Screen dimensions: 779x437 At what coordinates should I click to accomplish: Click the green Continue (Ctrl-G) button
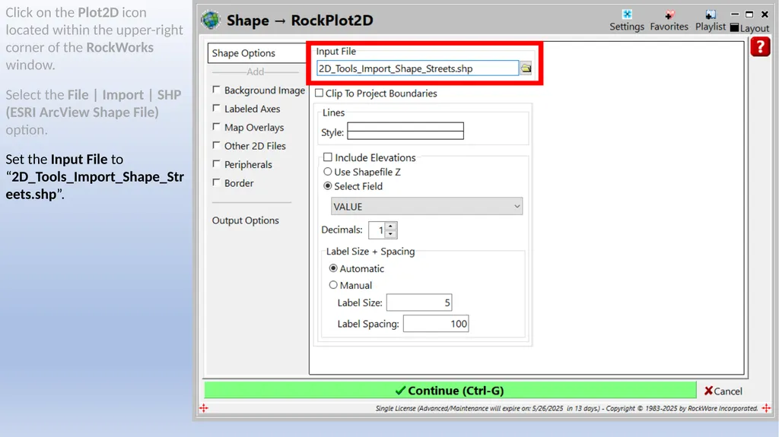450,391
